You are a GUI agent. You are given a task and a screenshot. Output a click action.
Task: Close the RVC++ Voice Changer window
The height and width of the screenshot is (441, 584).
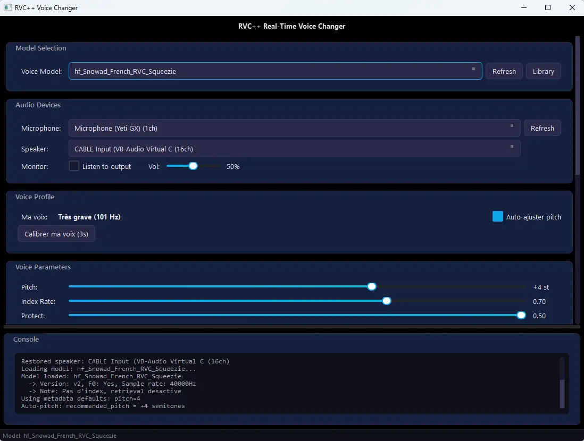(572, 8)
